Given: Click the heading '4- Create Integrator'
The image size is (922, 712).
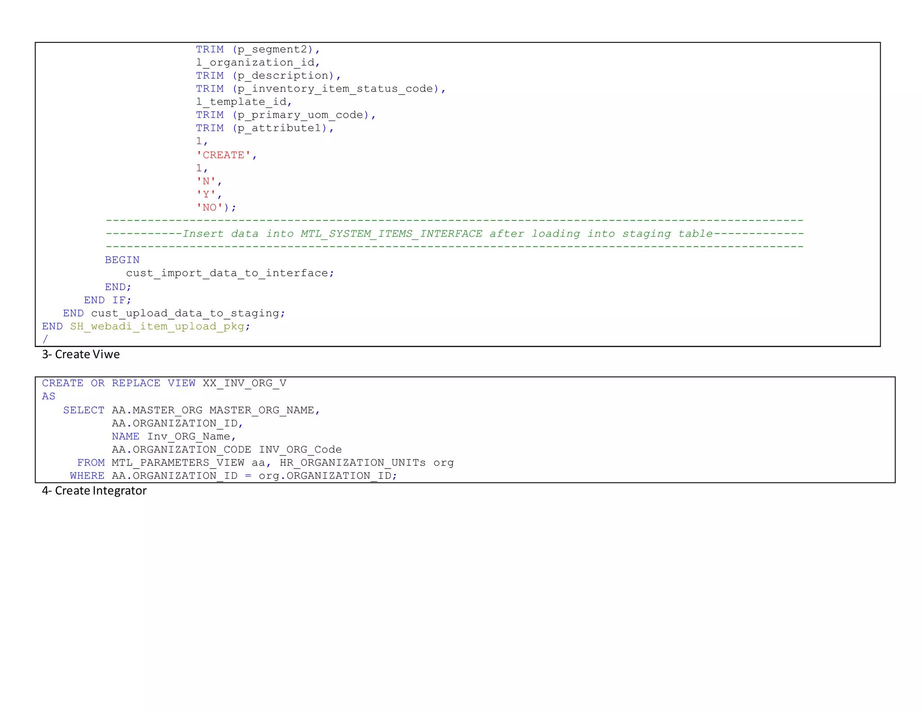Looking at the screenshot, I should click(94, 491).
